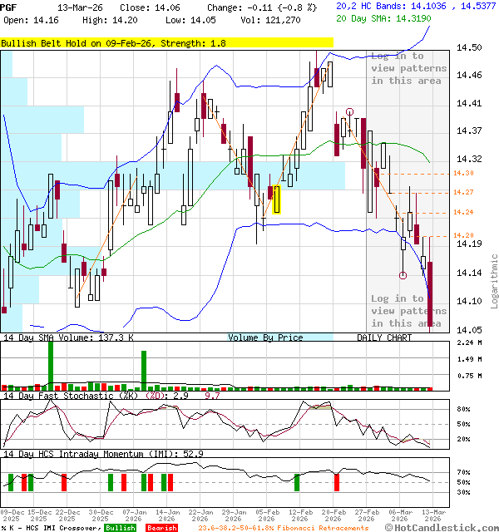
Task: Click the PGF ticker symbol
Action: pos(9,6)
